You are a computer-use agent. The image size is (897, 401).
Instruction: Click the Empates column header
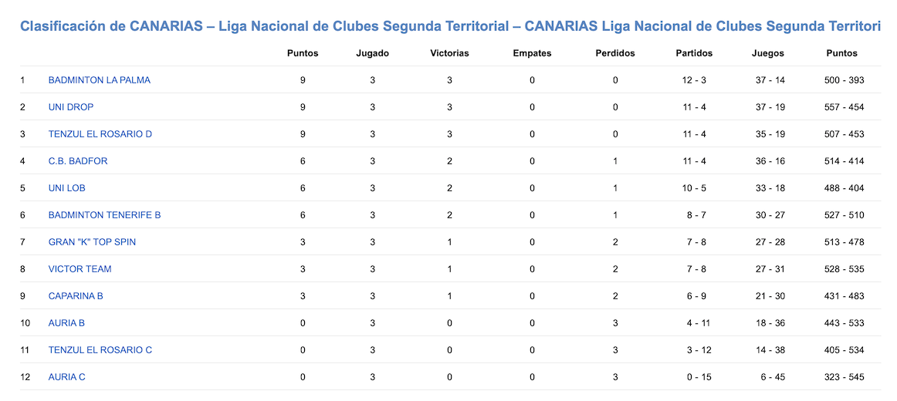tap(532, 53)
